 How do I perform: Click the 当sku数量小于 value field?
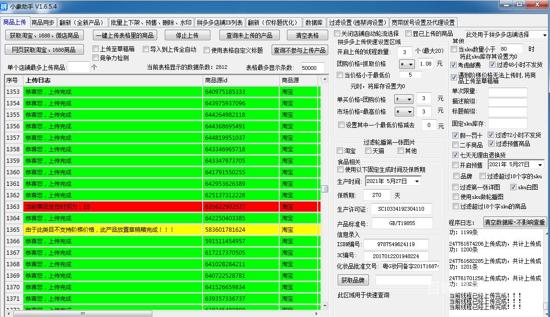pyautogui.click(x=511, y=49)
